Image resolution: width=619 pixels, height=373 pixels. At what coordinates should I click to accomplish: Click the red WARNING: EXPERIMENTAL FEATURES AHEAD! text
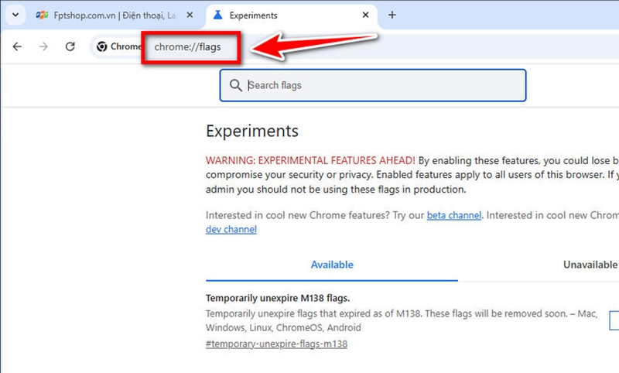point(310,161)
